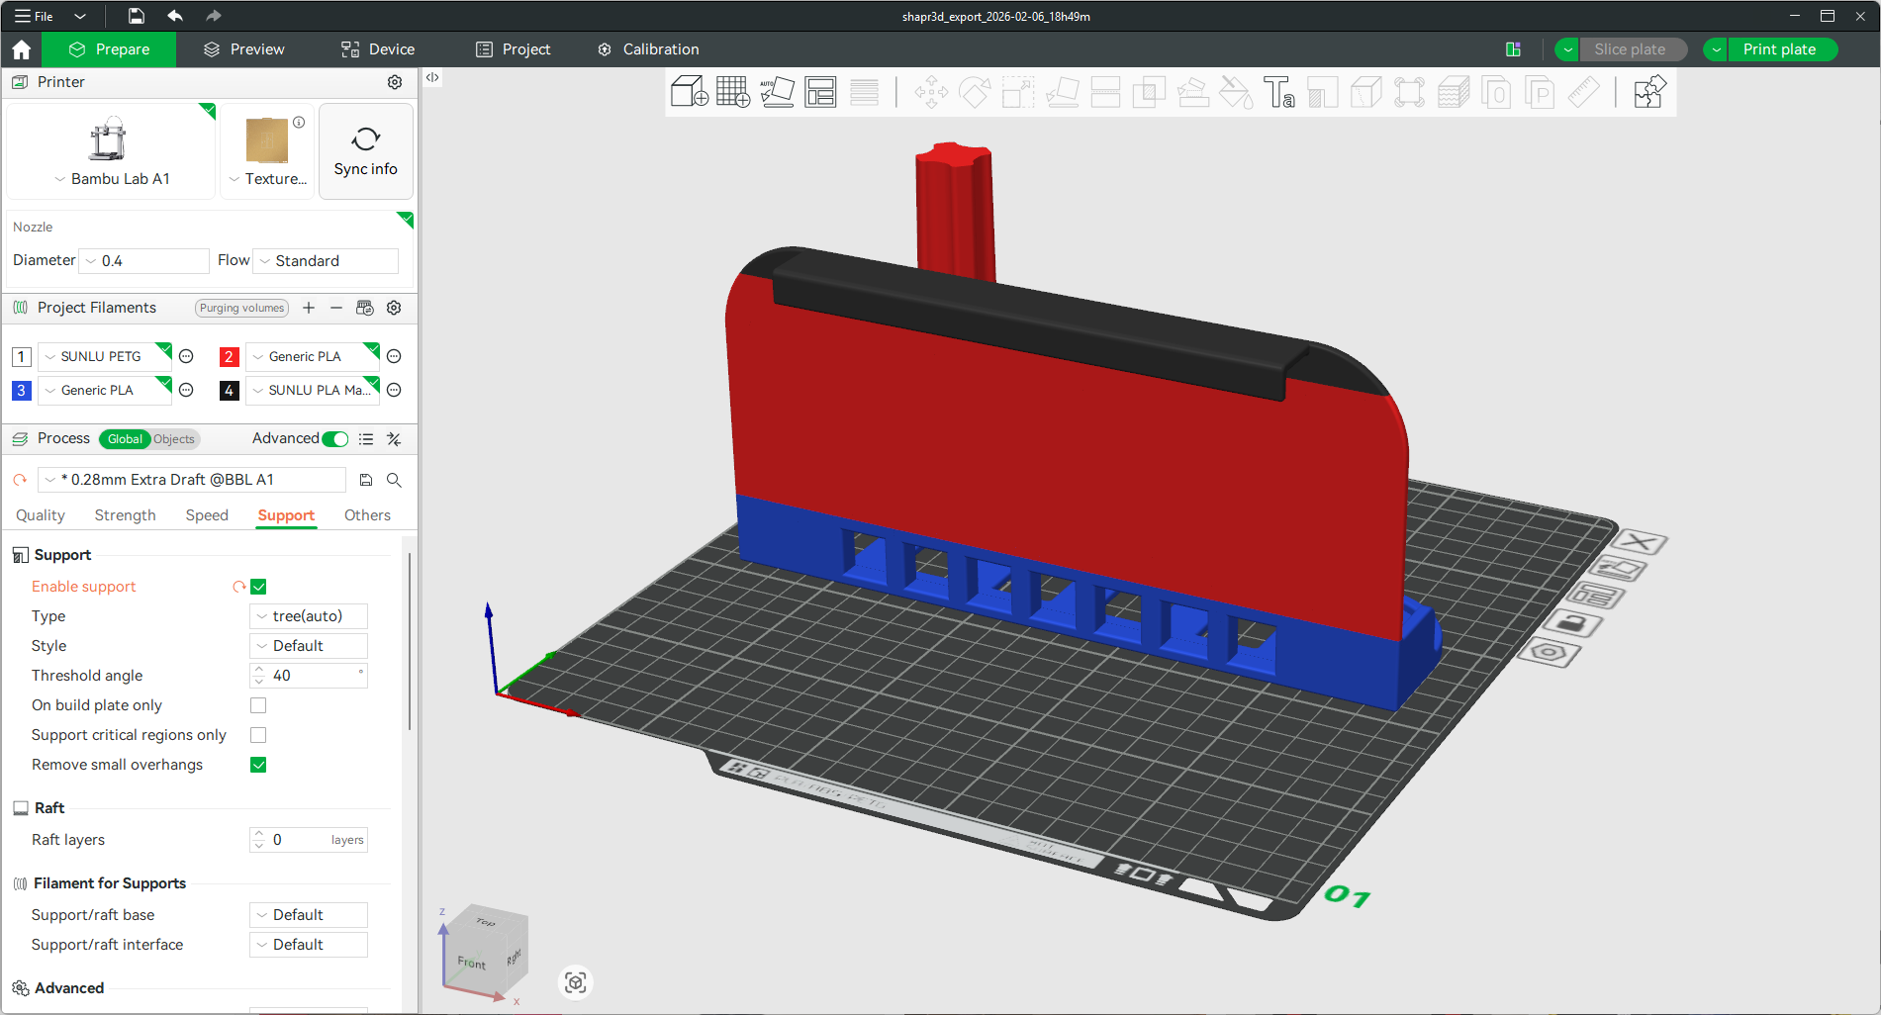Click the Home icon
1881x1015 pixels.
(x=22, y=49)
